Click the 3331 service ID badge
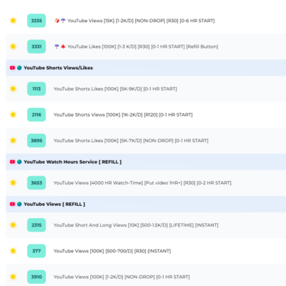The height and width of the screenshot is (286, 286). coord(36,46)
